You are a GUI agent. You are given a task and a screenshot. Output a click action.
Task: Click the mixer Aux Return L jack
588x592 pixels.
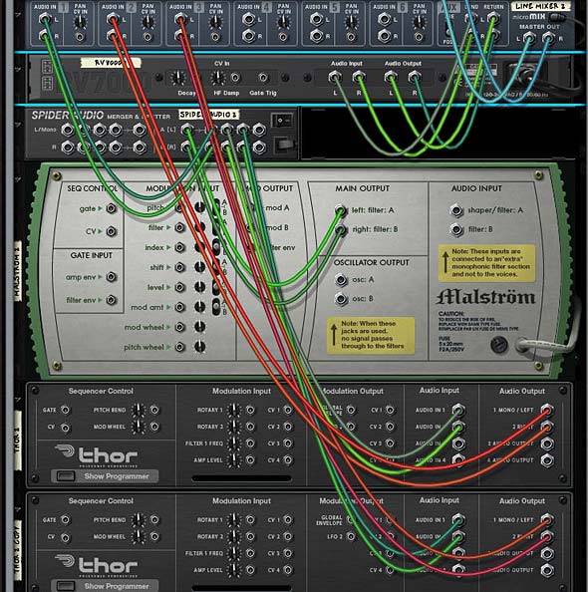click(x=493, y=18)
